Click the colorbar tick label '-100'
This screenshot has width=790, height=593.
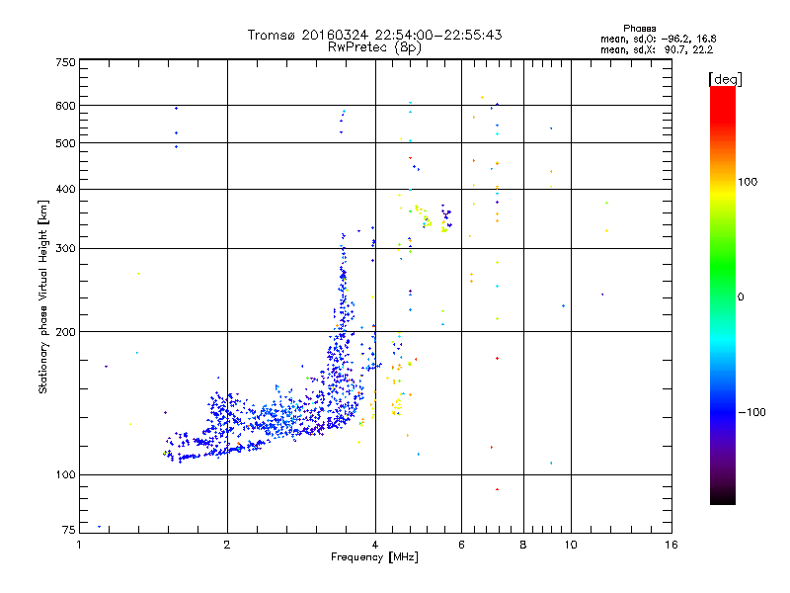(x=751, y=412)
